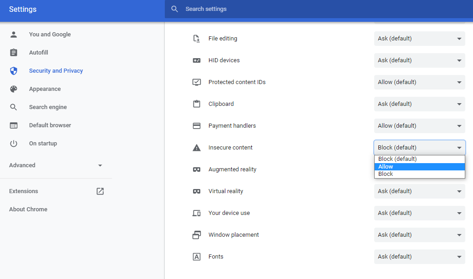Click the Augmented reality headset icon
The width and height of the screenshot is (473, 279).
[x=196, y=169]
